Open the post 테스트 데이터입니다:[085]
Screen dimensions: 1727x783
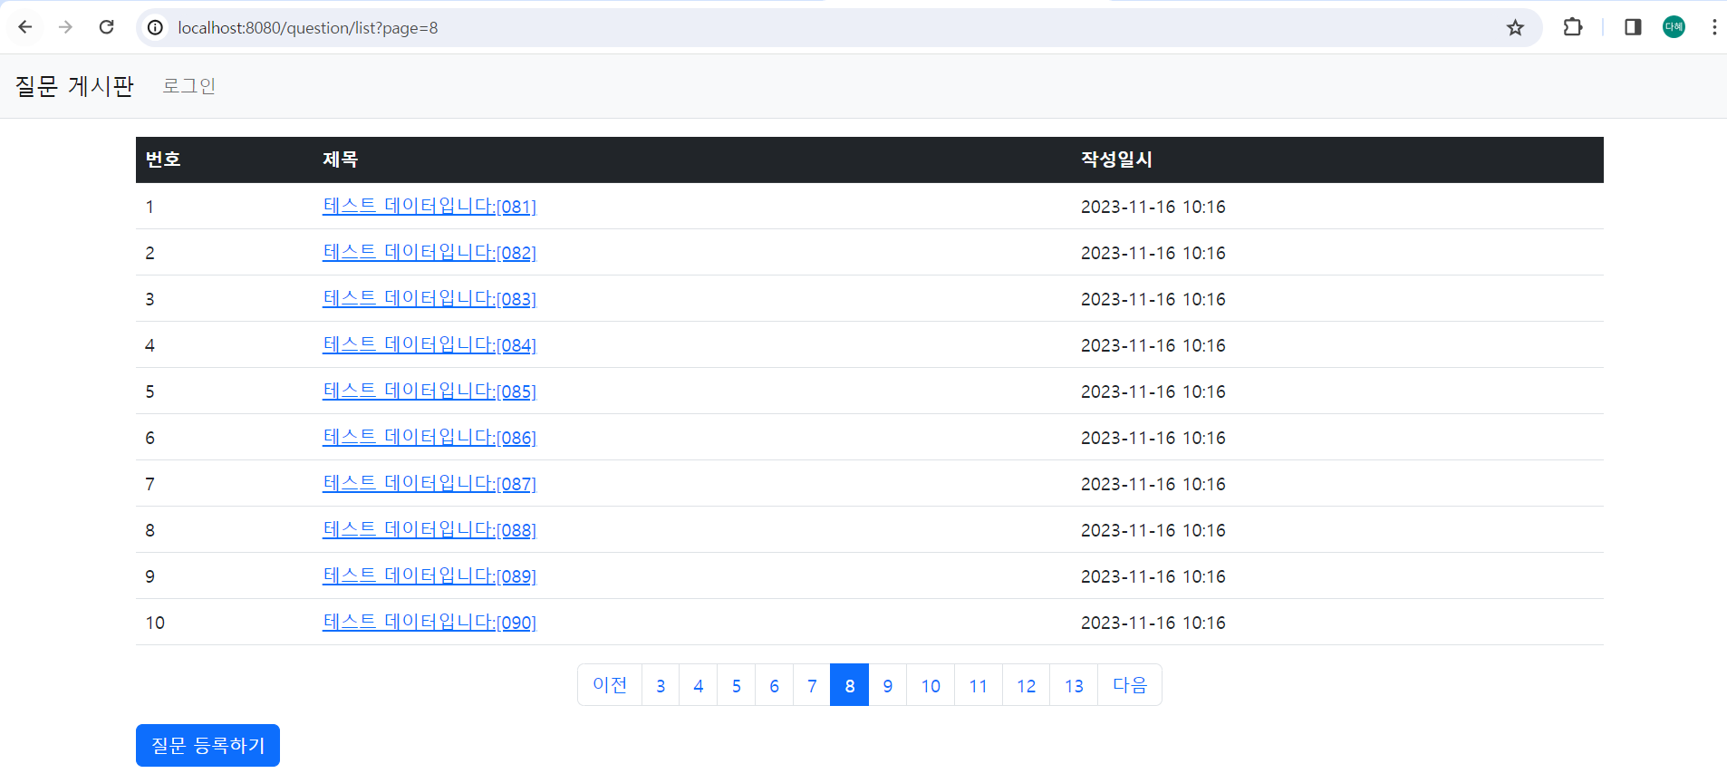[429, 391]
